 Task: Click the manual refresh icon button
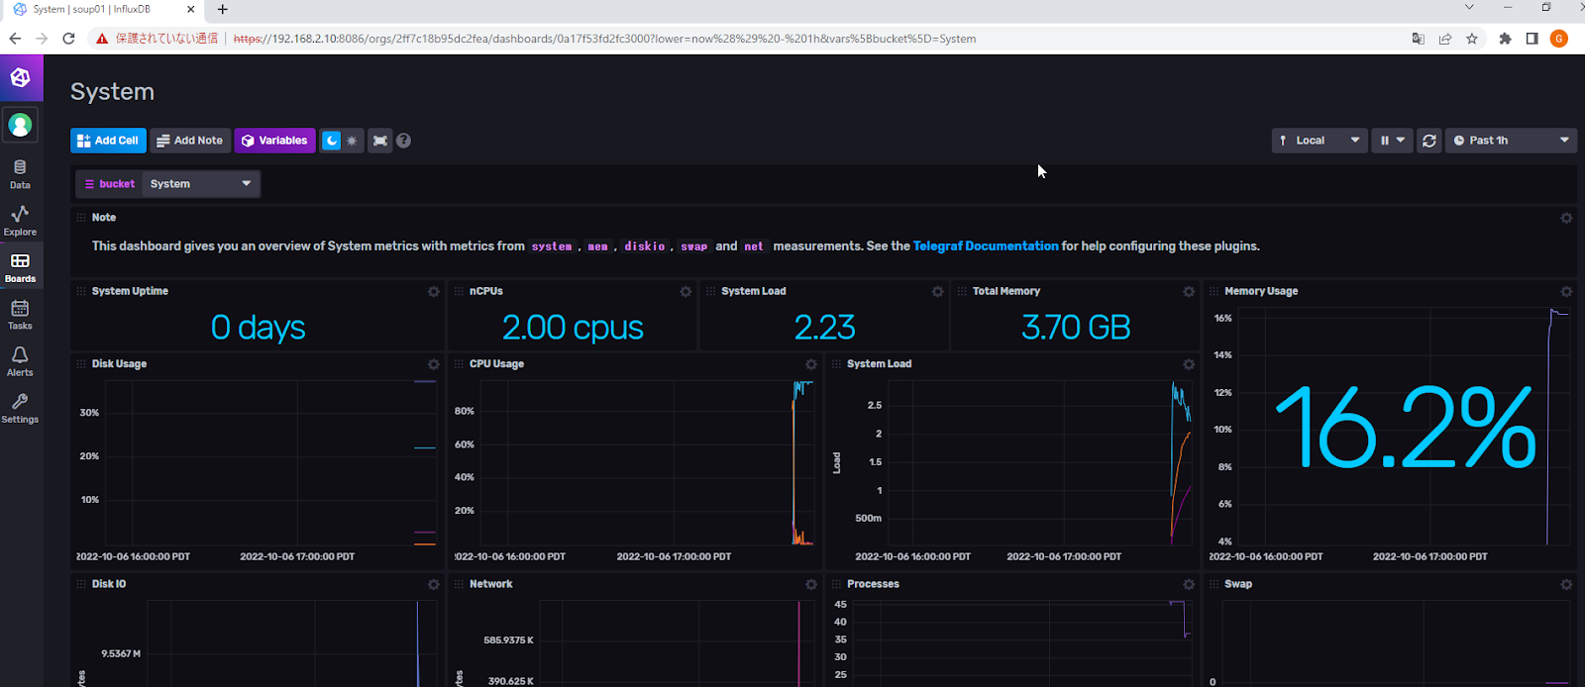[1428, 141]
